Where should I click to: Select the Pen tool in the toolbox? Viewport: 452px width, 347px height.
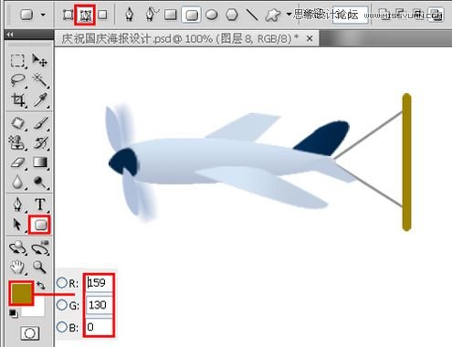click(17, 205)
